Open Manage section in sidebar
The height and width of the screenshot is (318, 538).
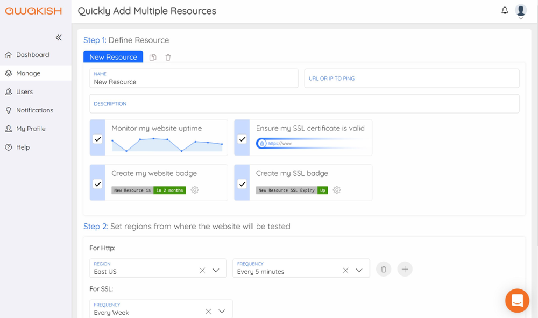coord(36,73)
